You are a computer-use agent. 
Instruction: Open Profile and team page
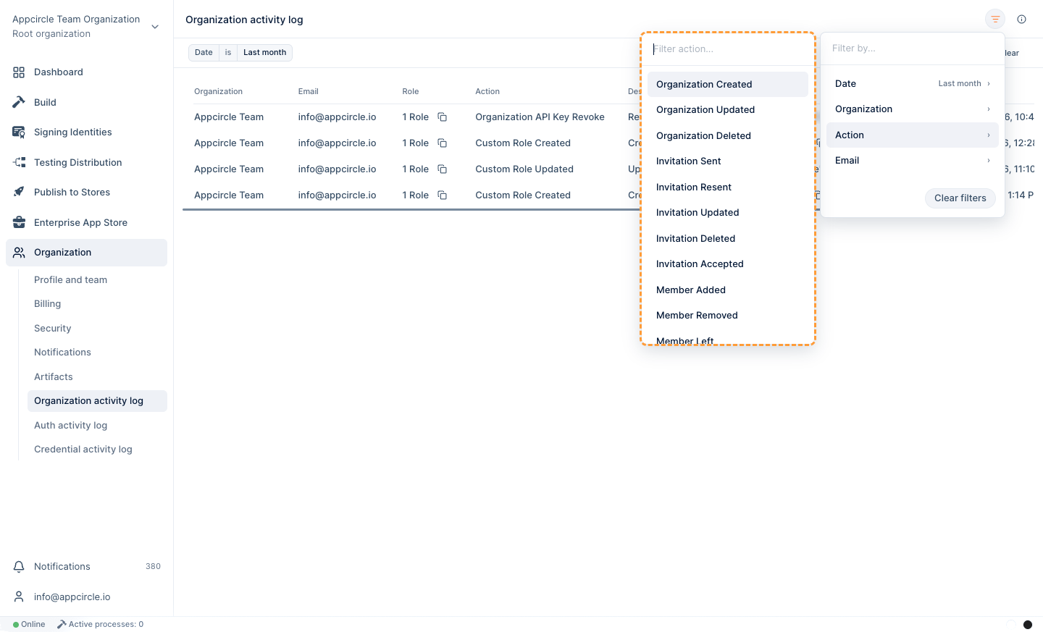point(70,280)
